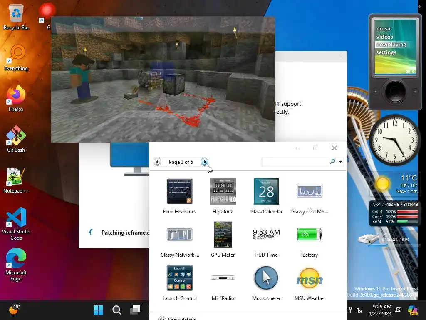Open Recycle Bin desktop icon
This screenshot has height=320, width=426.
[16, 17]
